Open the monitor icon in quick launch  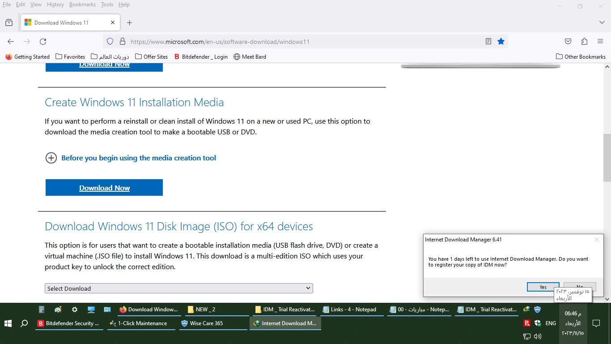(91, 310)
